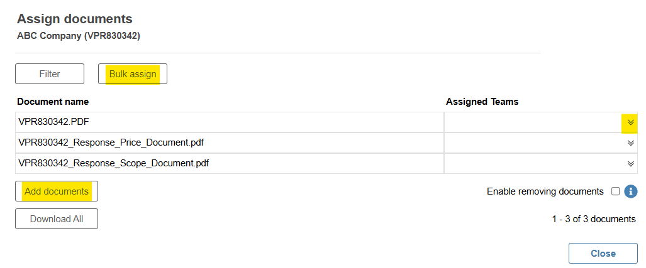
Task: Close the Assign documents dialog
Action: pos(603,253)
